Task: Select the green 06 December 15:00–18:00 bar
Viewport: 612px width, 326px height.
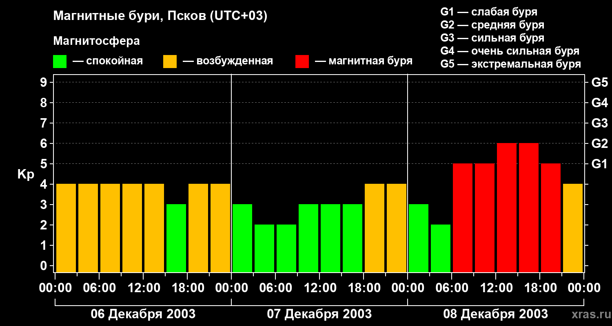Action: 176,238
